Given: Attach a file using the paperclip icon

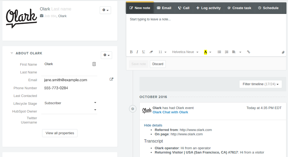Looking at the screenshot, I should point(283,52).
